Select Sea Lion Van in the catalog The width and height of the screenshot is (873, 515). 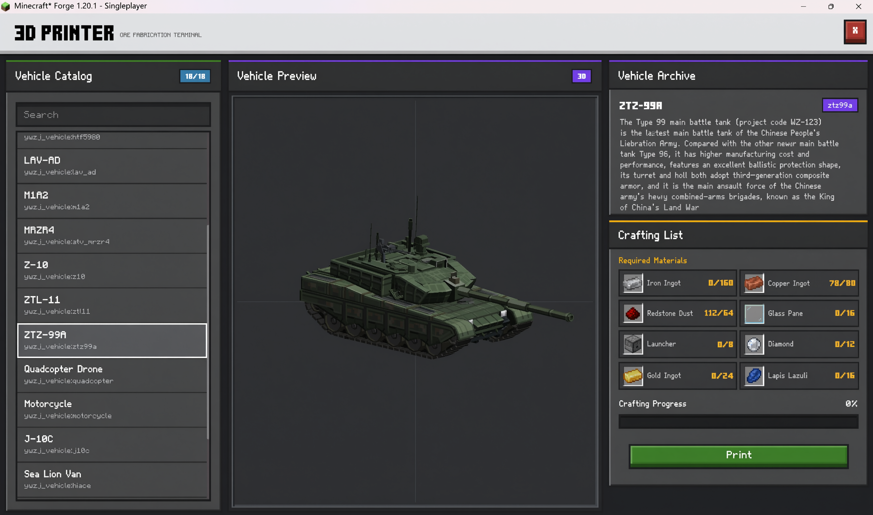[x=112, y=480]
